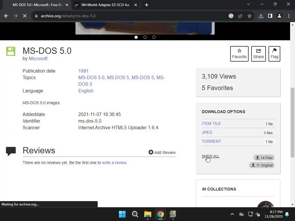
Task: Open the Windows Start menu
Action: (122, 214)
